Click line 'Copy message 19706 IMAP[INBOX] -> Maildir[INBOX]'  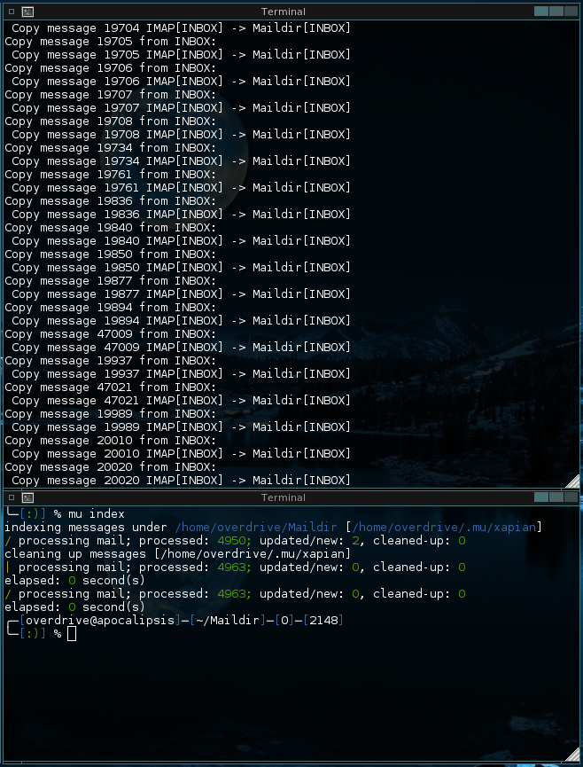(x=182, y=82)
